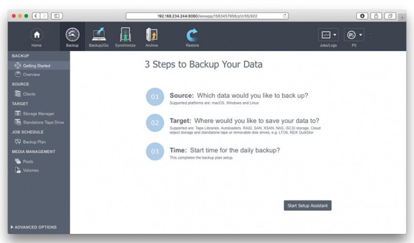
Task: Select the Backup2Go laptop icon
Action: point(98,34)
